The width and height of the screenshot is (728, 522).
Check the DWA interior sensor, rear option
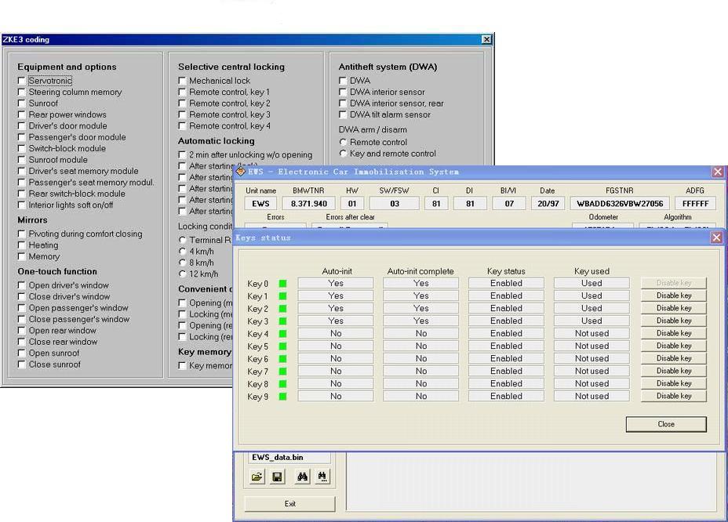(x=343, y=103)
